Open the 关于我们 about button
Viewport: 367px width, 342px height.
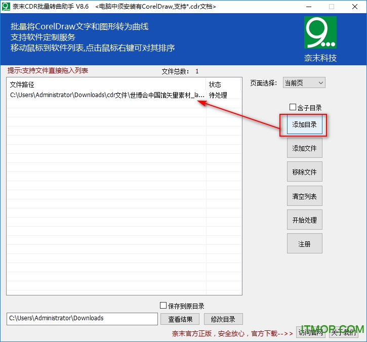343,332
